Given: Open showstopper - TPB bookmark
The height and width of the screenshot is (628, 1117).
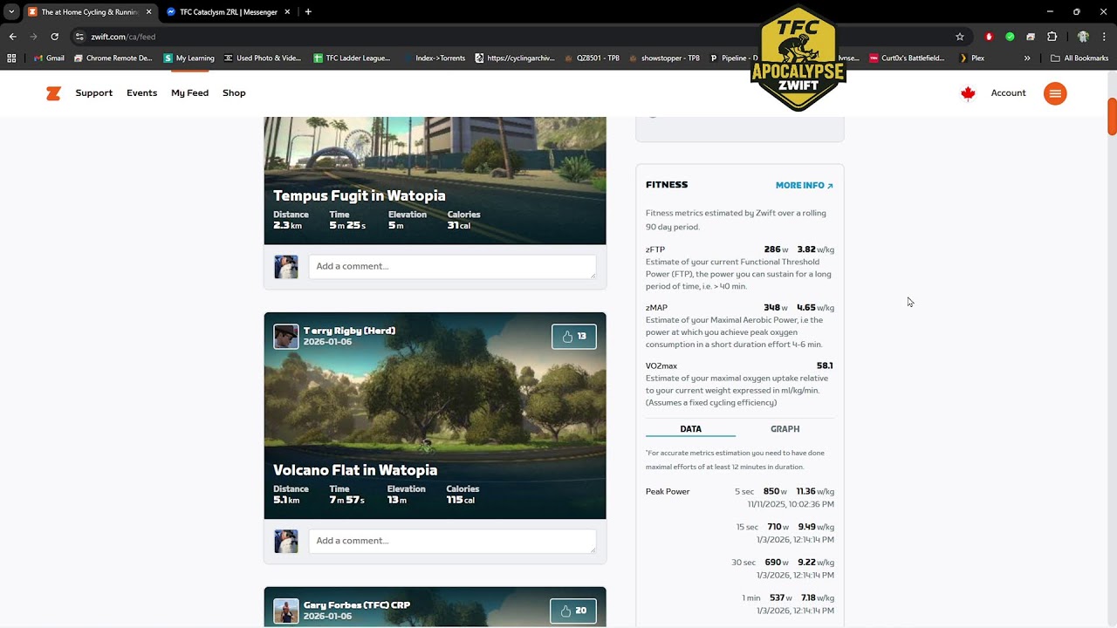Looking at the screenshot, I should tap(664, 58).
